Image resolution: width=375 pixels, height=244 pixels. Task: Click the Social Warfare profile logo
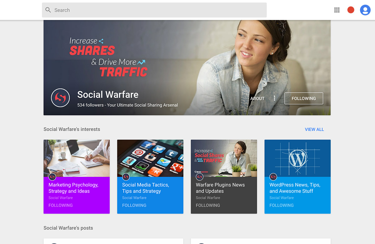pyautogui.click(x=60, y=98)
